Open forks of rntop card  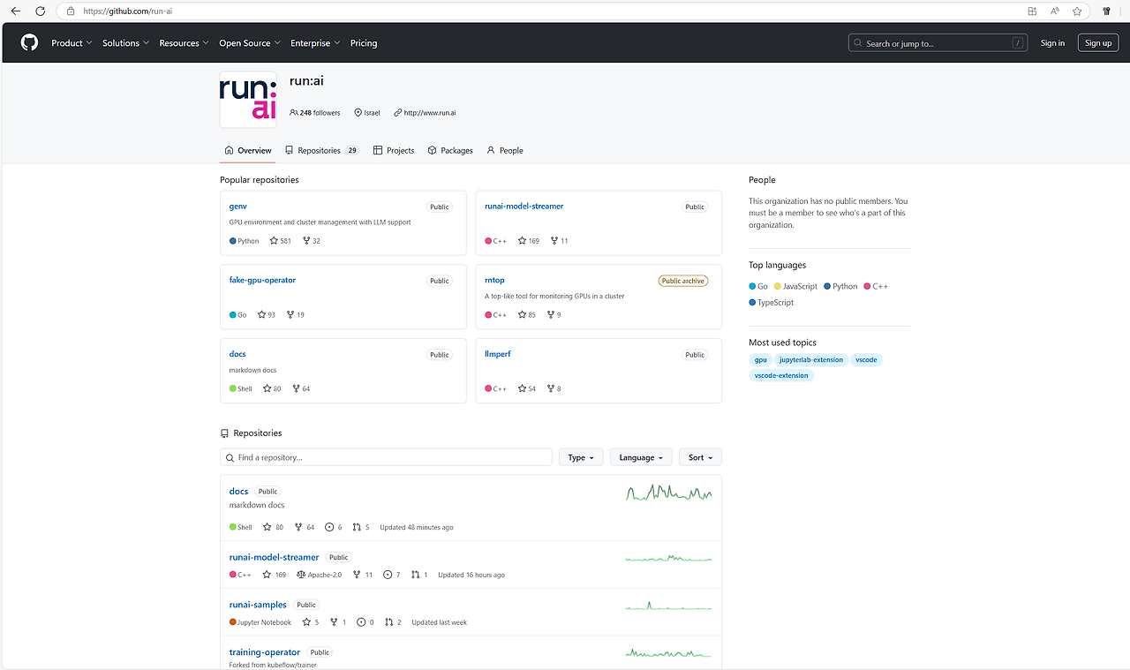click(554, 315)
